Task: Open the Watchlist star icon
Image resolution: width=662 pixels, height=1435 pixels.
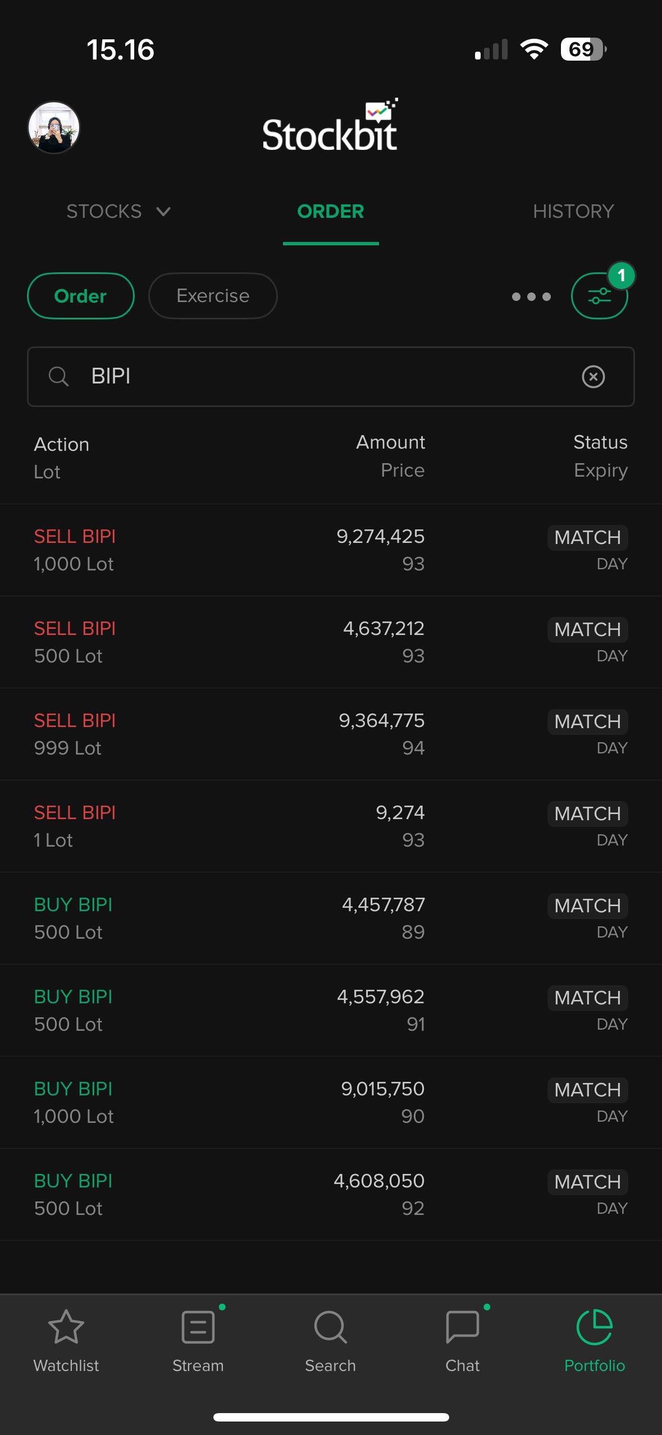Action: click(66, 1327)
